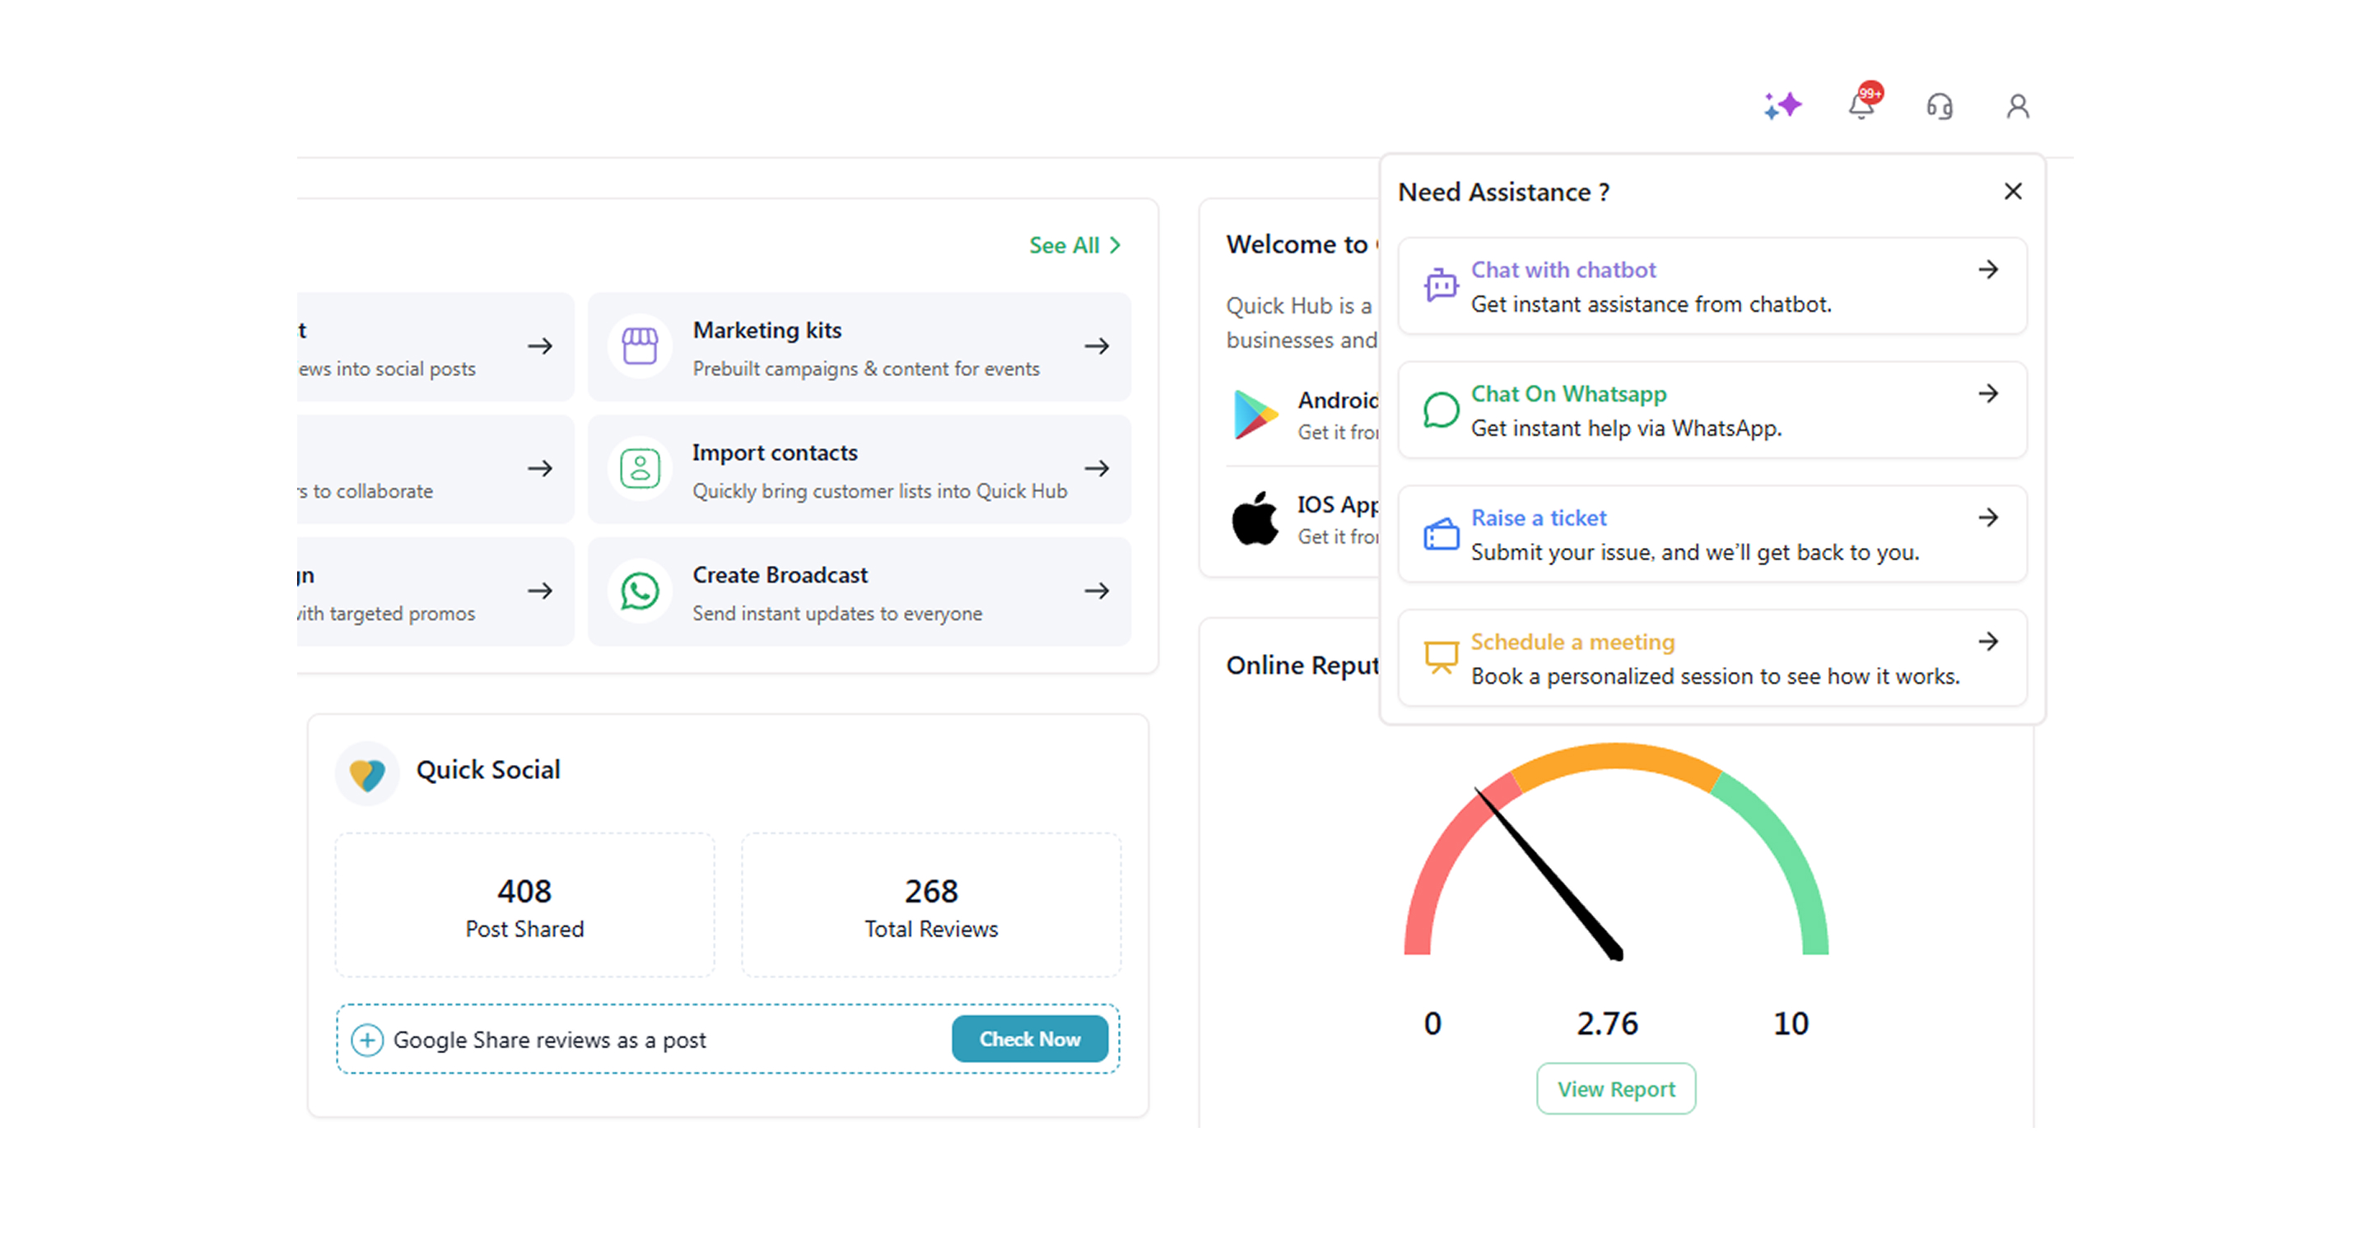The image size is (2371, 1234).
Task: Close the Need Assistance panel
Action: click(x=2013, y=191)
